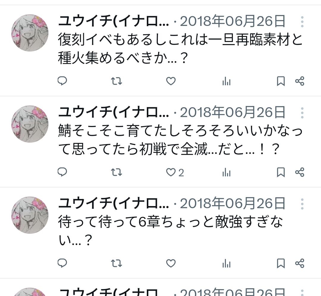Image resolution: width=321 pixels, height=296 pixels.
Task: Share the 6章 tweet
Action: (x=300, y=263)
